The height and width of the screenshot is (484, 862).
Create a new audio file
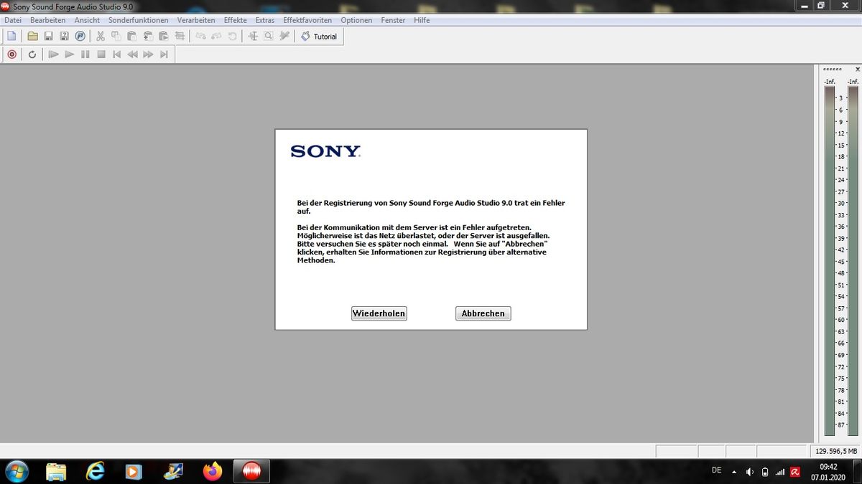(11, 35)
